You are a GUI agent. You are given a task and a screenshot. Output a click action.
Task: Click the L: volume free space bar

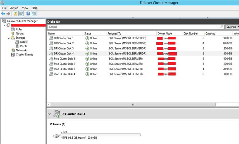click(101, 135)
